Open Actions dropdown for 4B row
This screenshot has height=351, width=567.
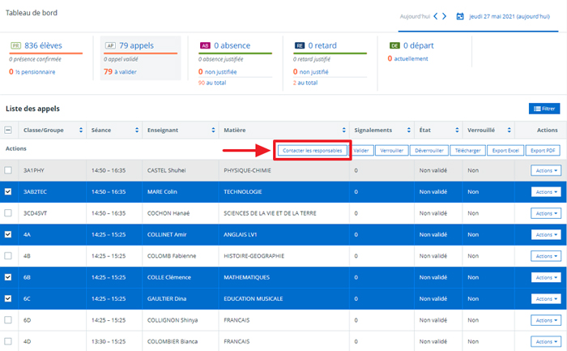coord(545,256)
